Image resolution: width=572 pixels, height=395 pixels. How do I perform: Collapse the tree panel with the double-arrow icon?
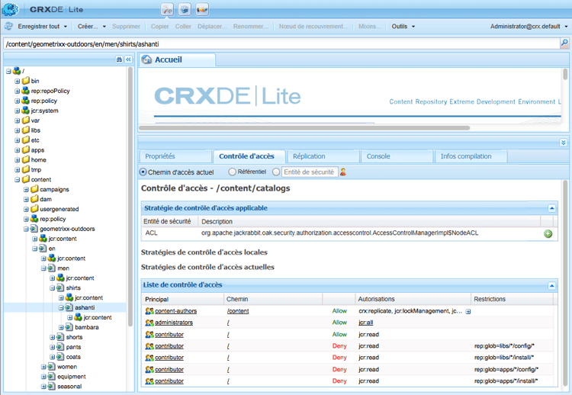click(128, 59)
